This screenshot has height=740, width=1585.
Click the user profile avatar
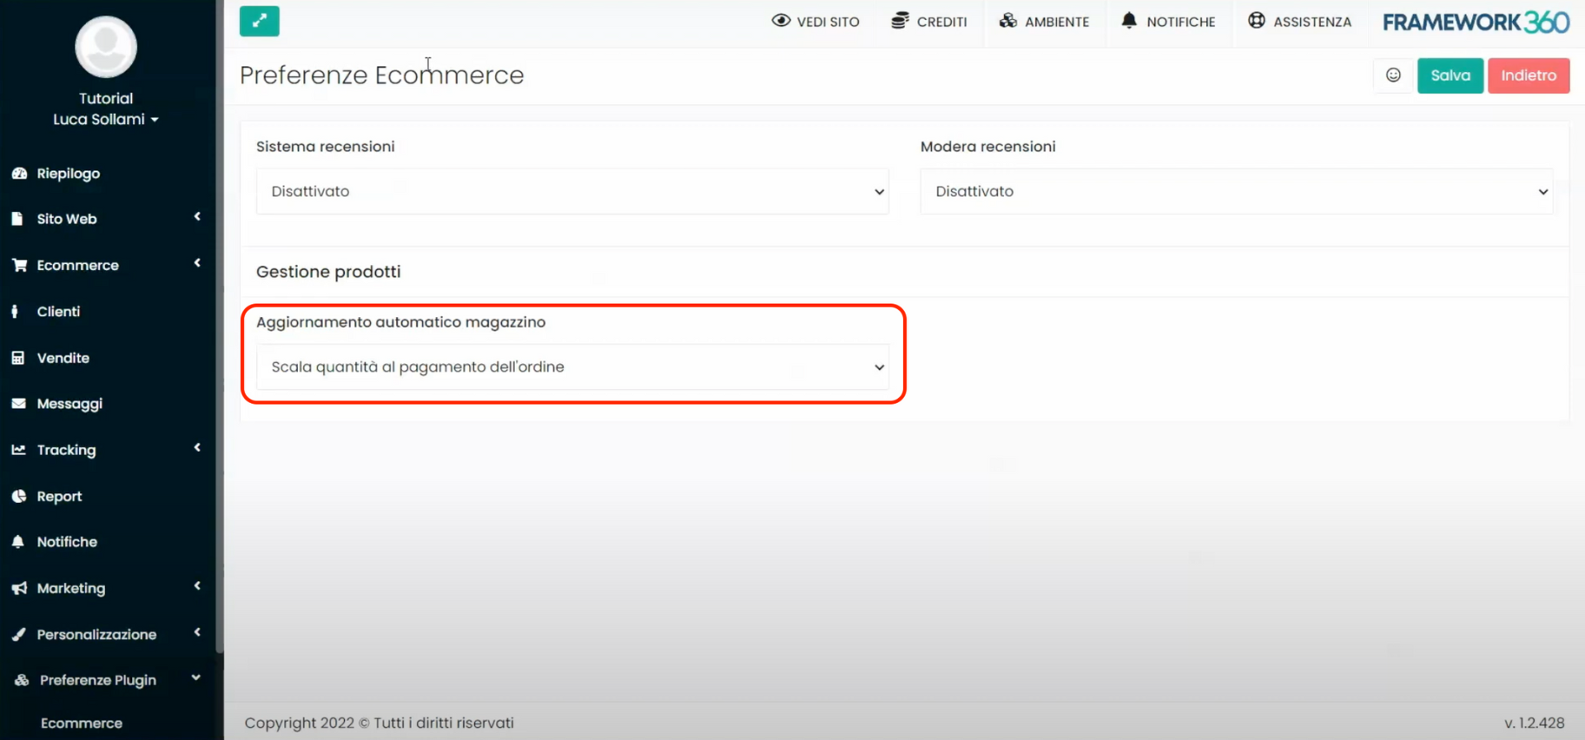pyautogui.click(x=106, y=47)
